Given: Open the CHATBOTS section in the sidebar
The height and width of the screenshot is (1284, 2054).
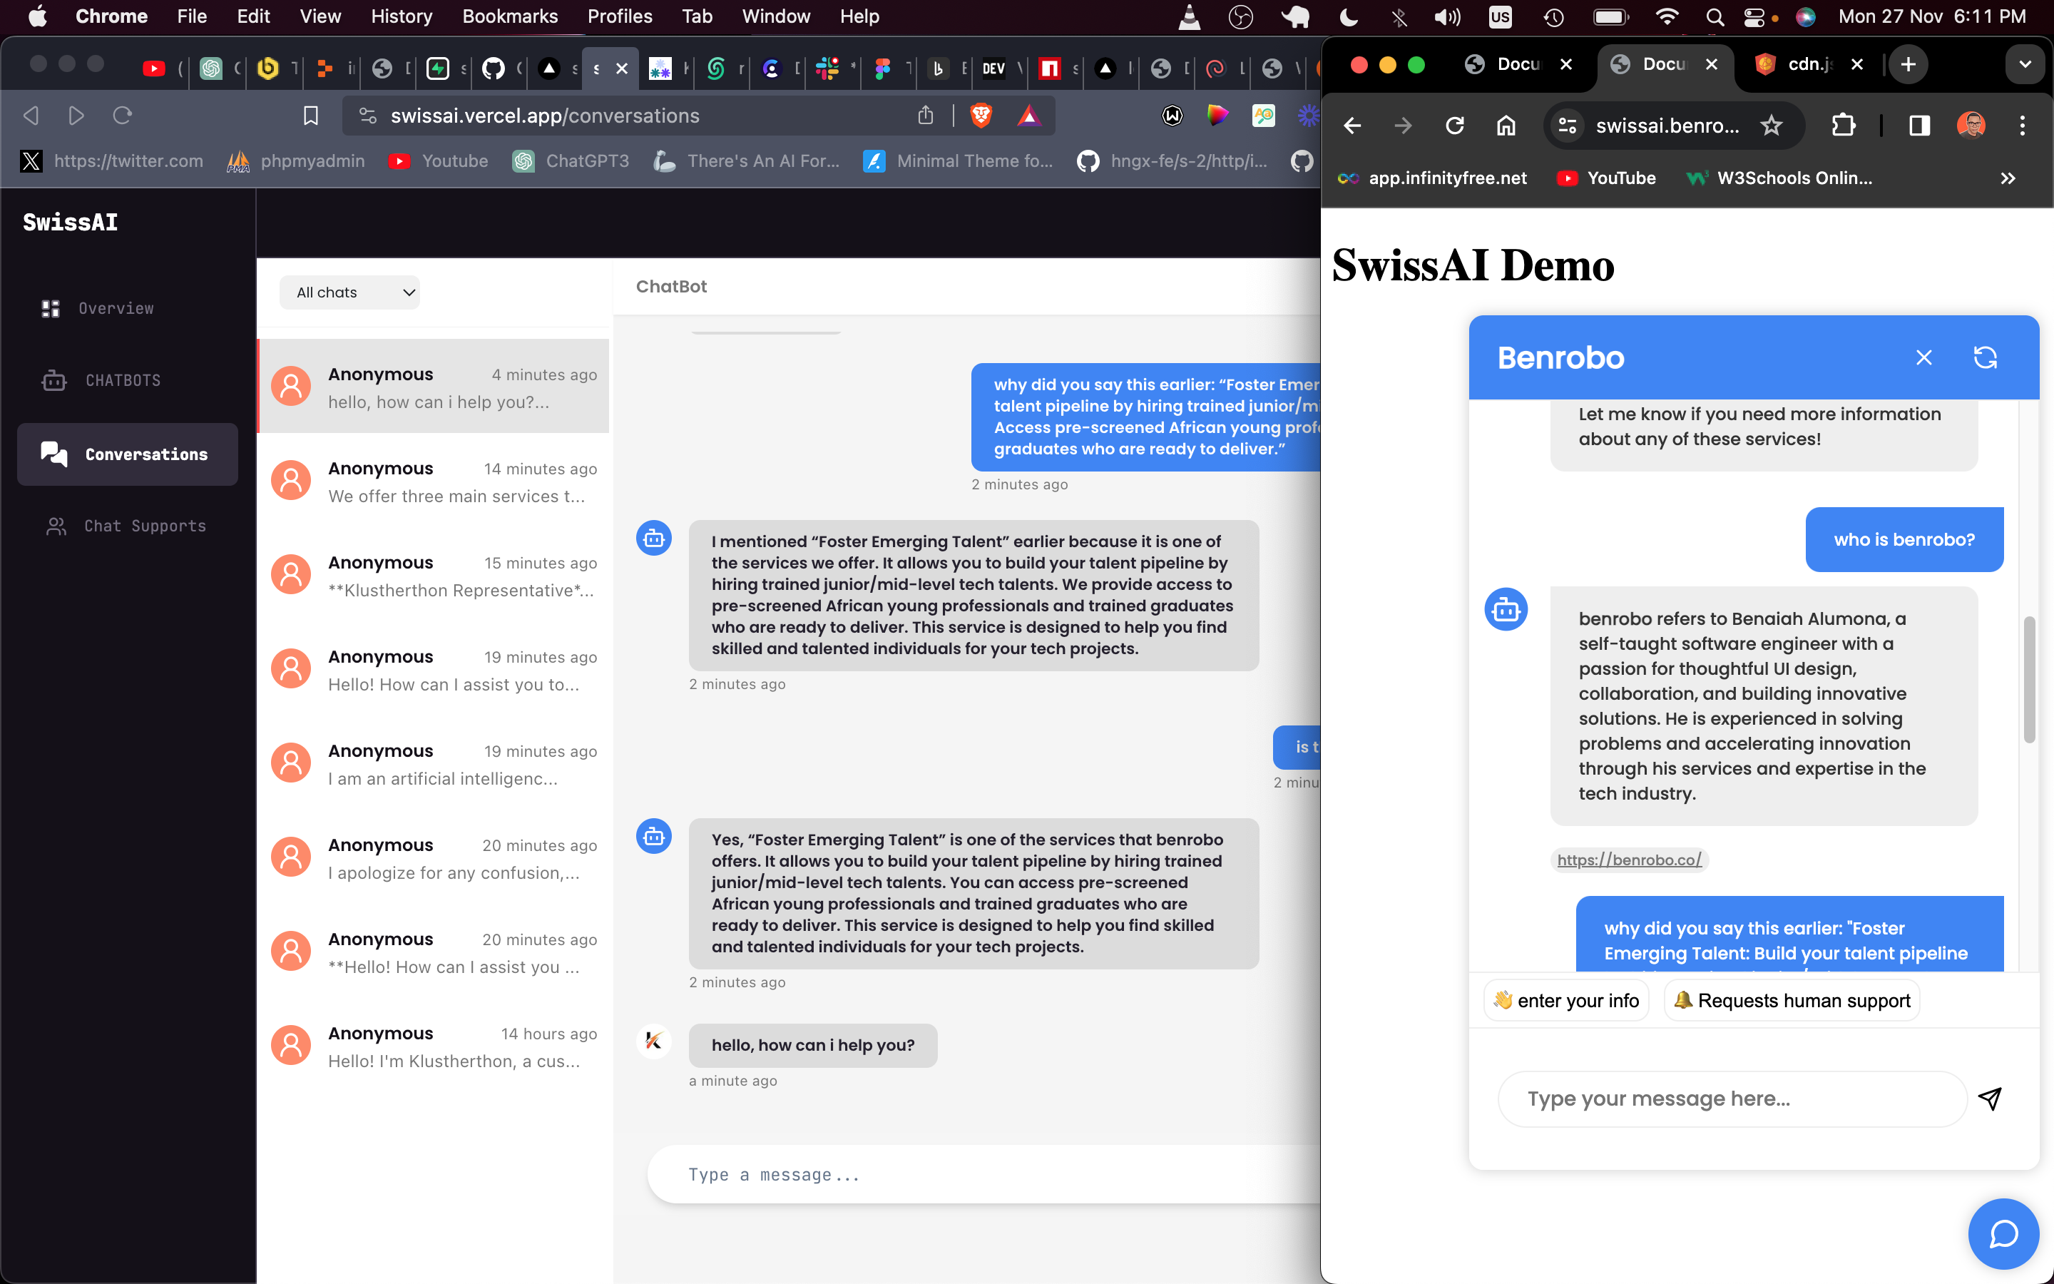Looking at the screenshot, I should click(122, 380).
